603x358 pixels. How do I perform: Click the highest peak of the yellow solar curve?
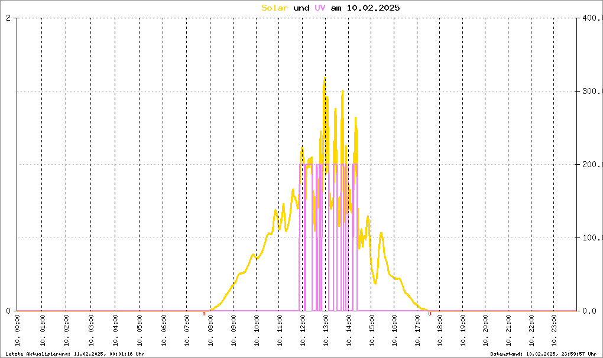click(324, 78)
